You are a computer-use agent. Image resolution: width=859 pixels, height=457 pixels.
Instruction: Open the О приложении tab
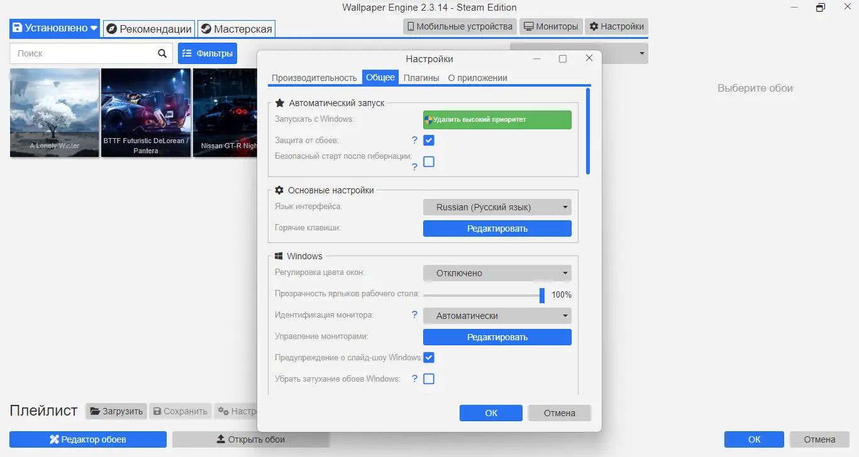(477, 78)
